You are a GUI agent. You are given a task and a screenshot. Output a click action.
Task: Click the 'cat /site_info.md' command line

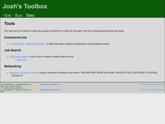(x=11, y=86)
